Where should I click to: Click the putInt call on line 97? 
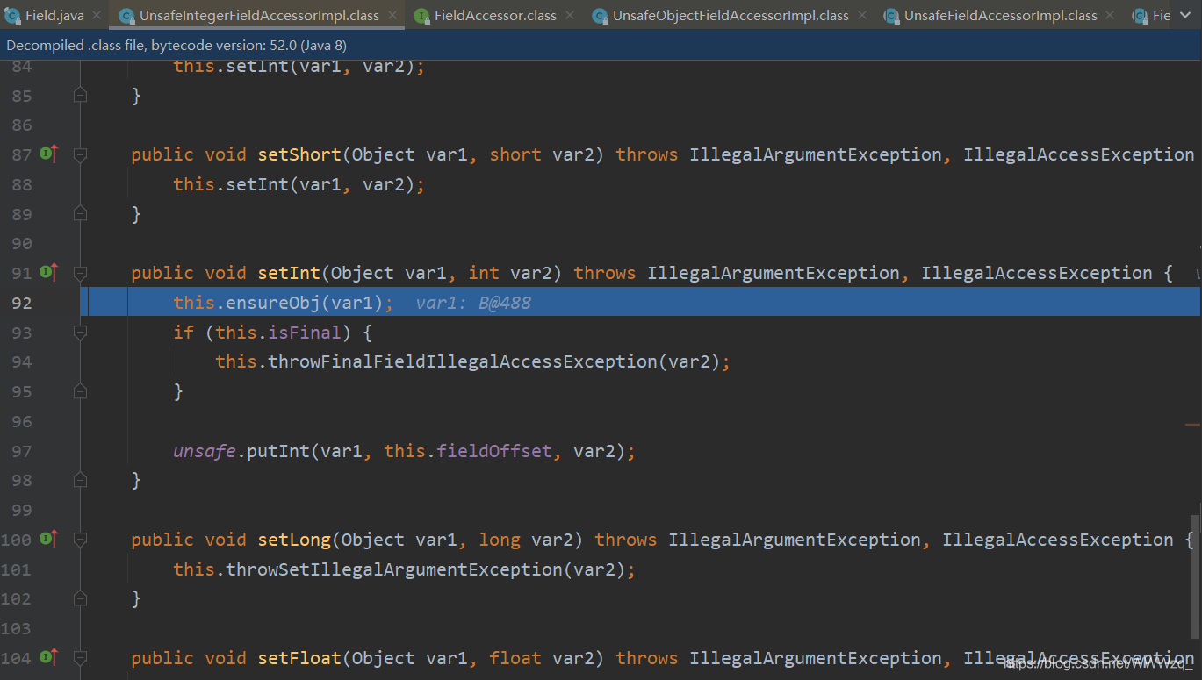pyautogui.click(x=278, y=451)
